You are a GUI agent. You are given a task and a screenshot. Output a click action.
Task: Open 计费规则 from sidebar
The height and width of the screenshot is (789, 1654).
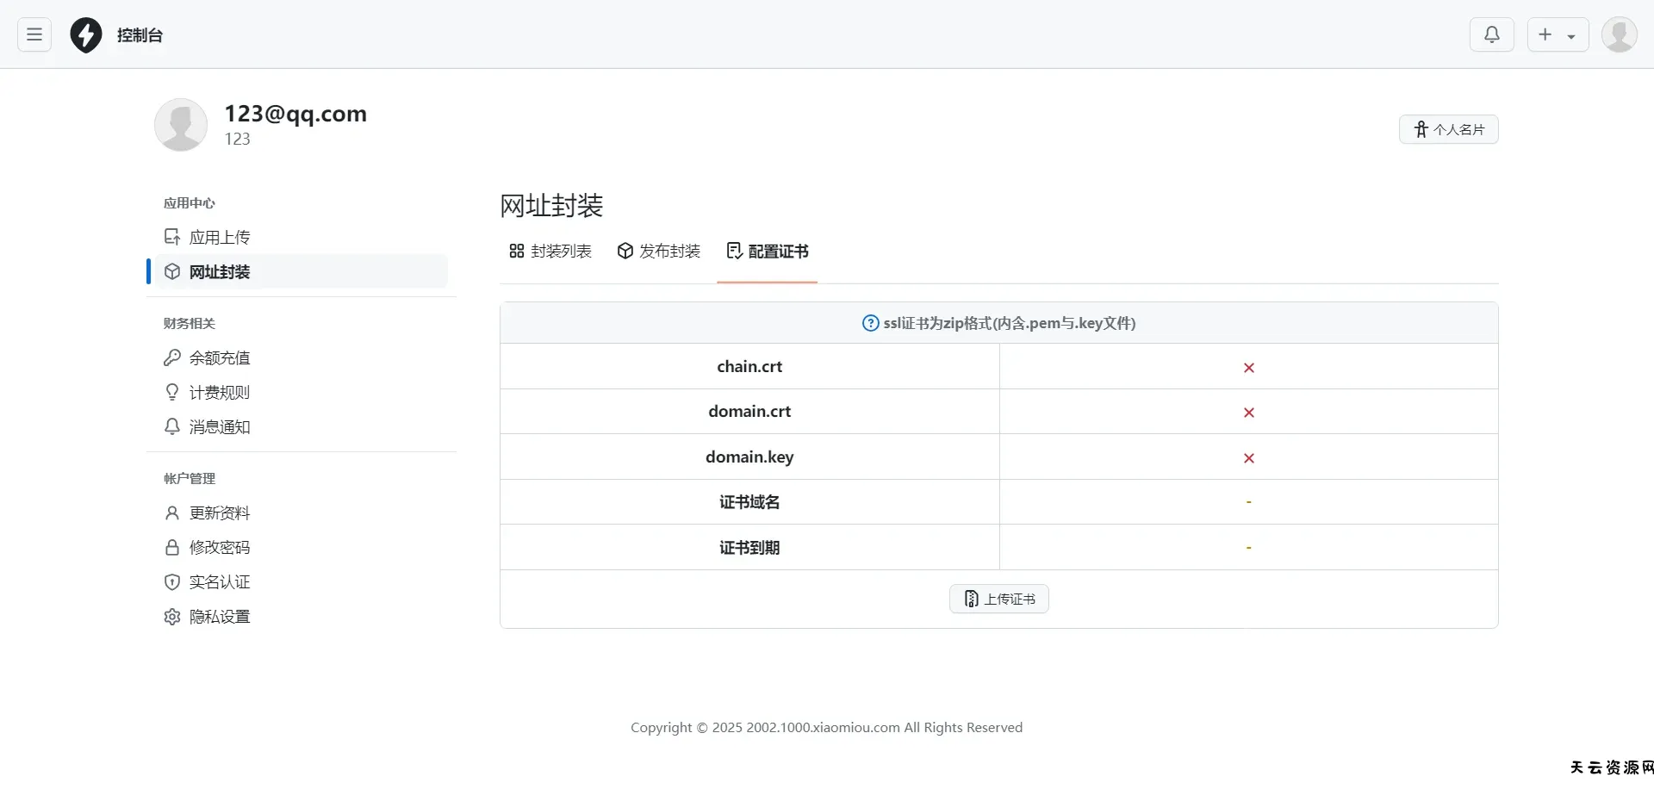point(219,393)
